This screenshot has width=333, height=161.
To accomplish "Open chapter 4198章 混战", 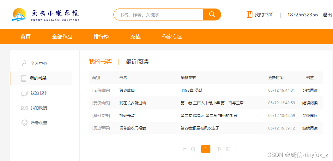I will tap(191, 90).
